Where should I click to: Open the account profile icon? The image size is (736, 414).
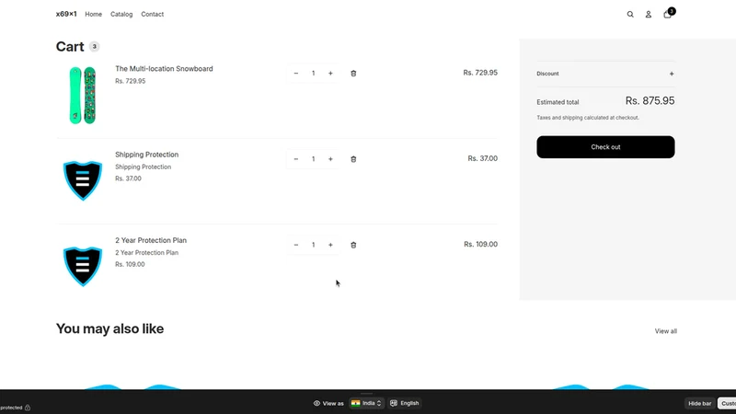coord(649,15)
